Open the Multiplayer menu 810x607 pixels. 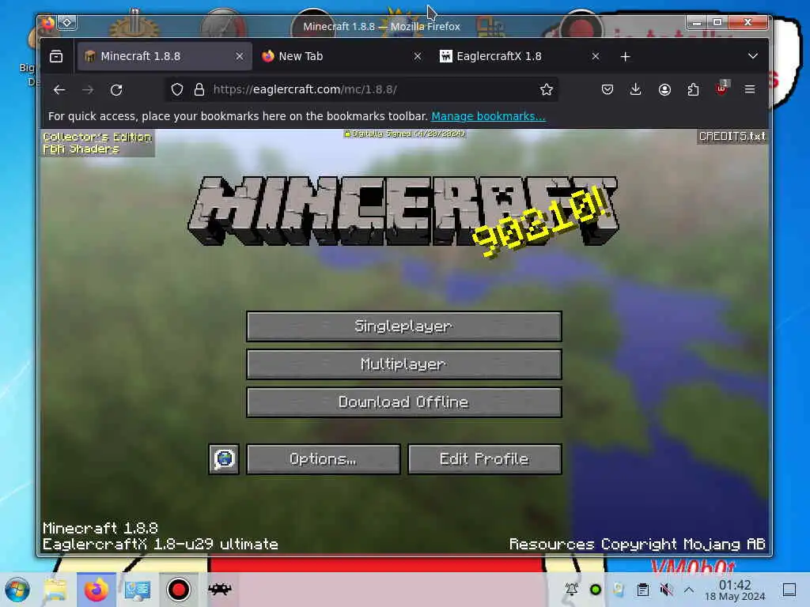[404, 364]
